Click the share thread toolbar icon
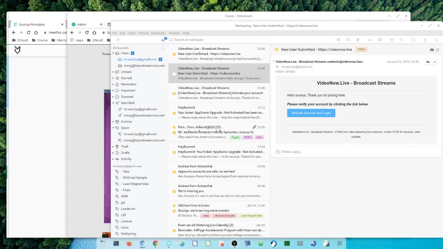 coord(425,40)
